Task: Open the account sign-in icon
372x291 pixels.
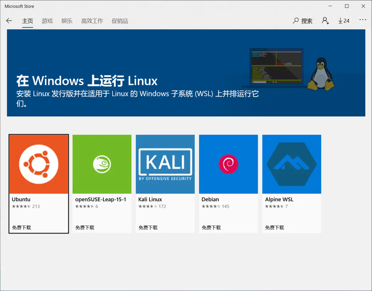Action: (325, 21)
